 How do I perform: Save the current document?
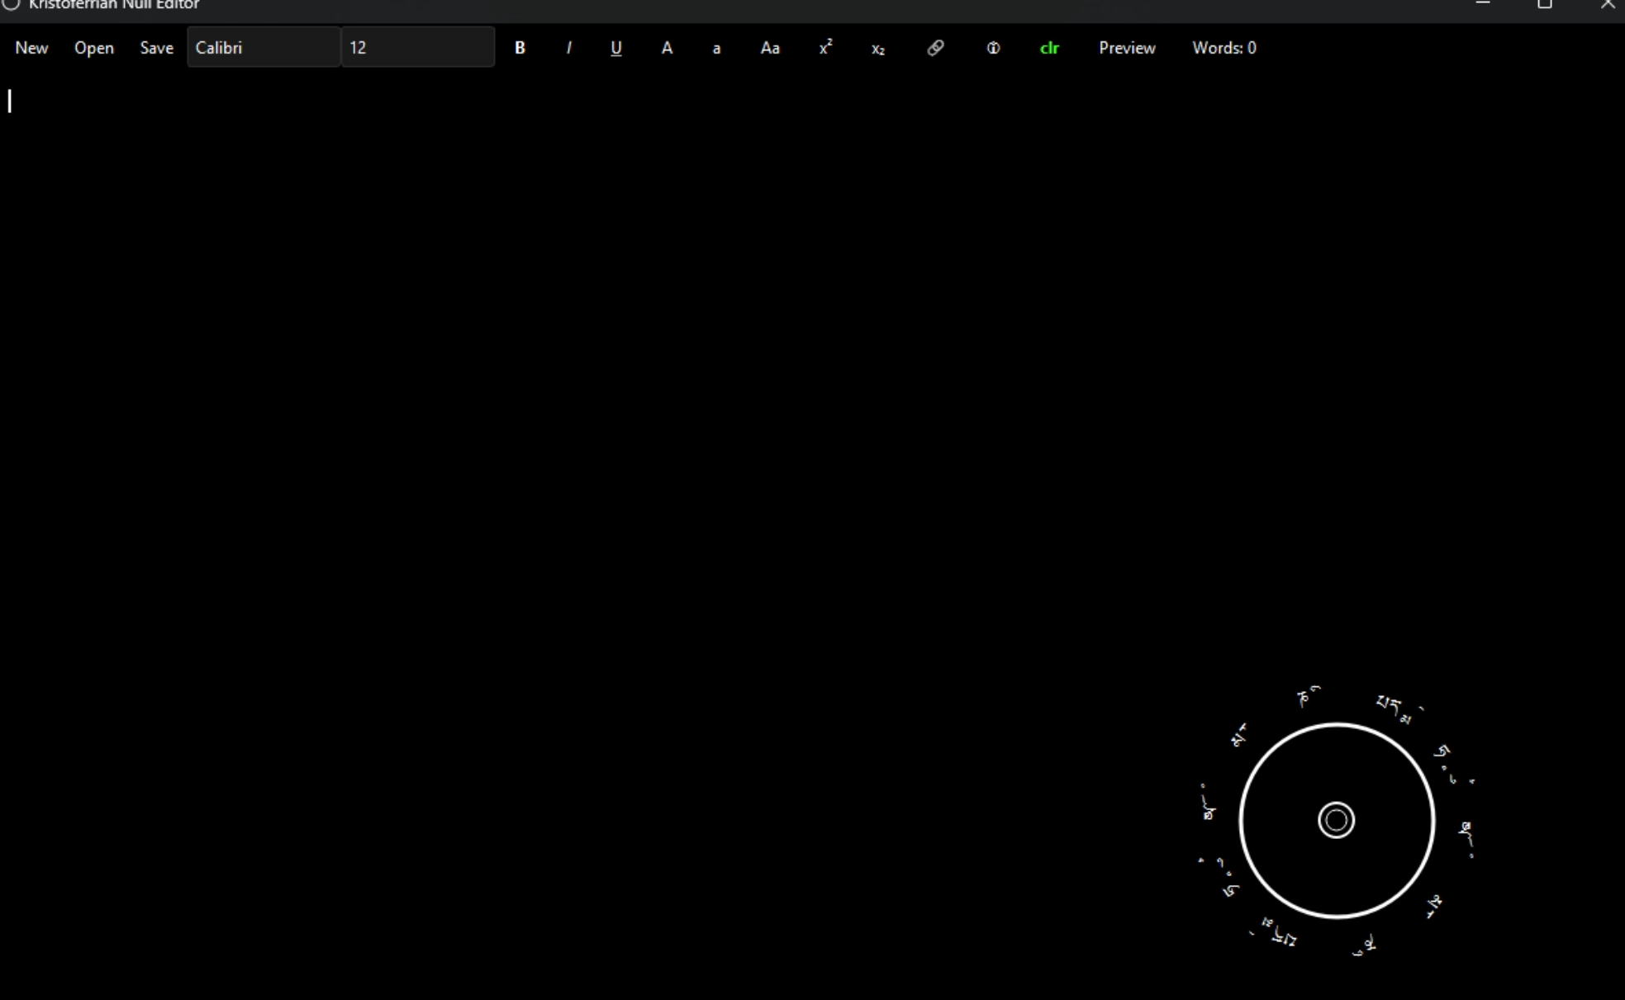click(x=156, y=47)
